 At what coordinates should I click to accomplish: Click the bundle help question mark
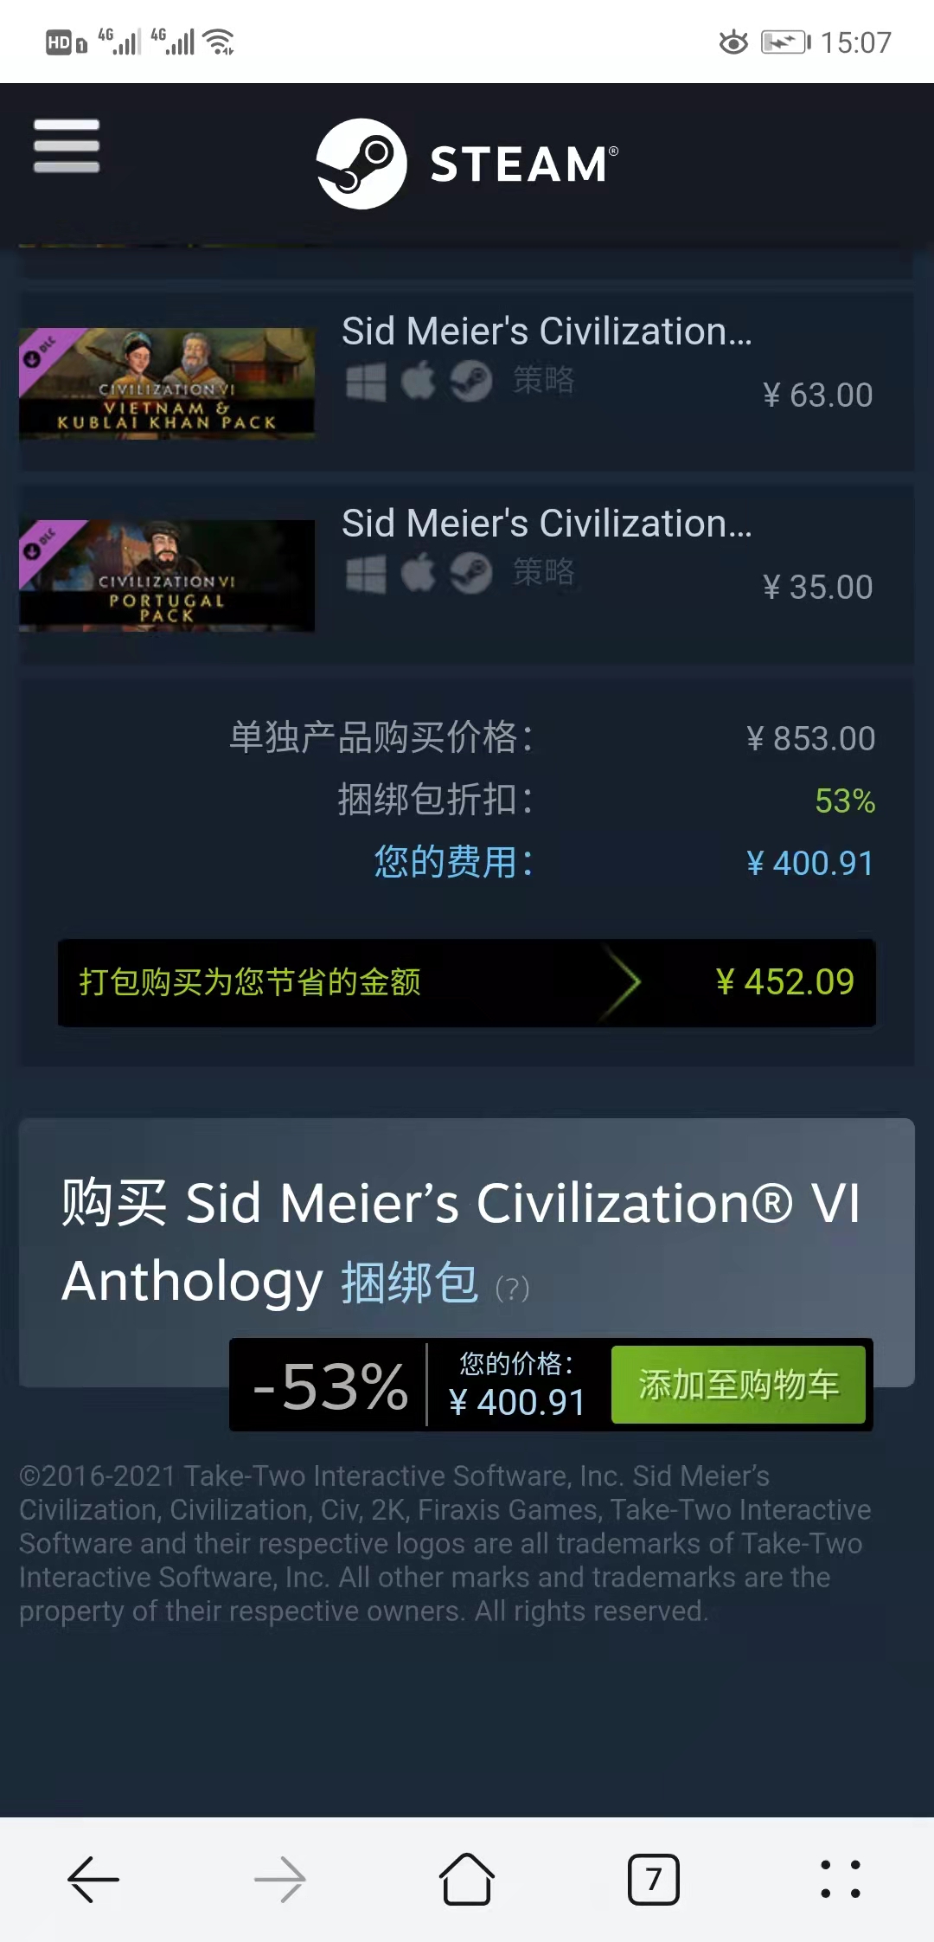[512, 1289]
